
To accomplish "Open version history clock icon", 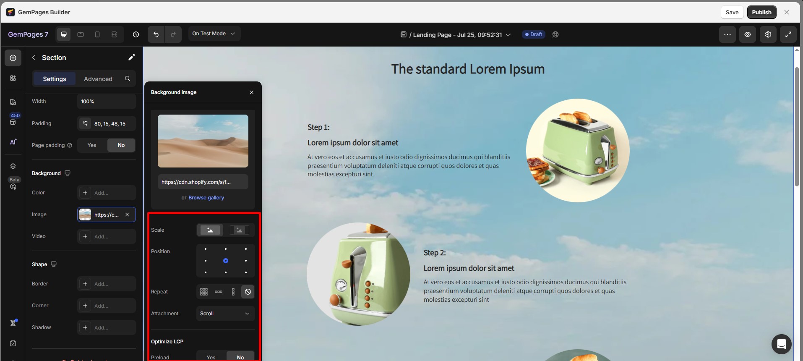I will click(136, 34).
